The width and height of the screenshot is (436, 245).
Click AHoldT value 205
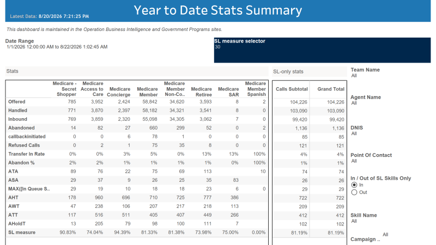(99, 224)
